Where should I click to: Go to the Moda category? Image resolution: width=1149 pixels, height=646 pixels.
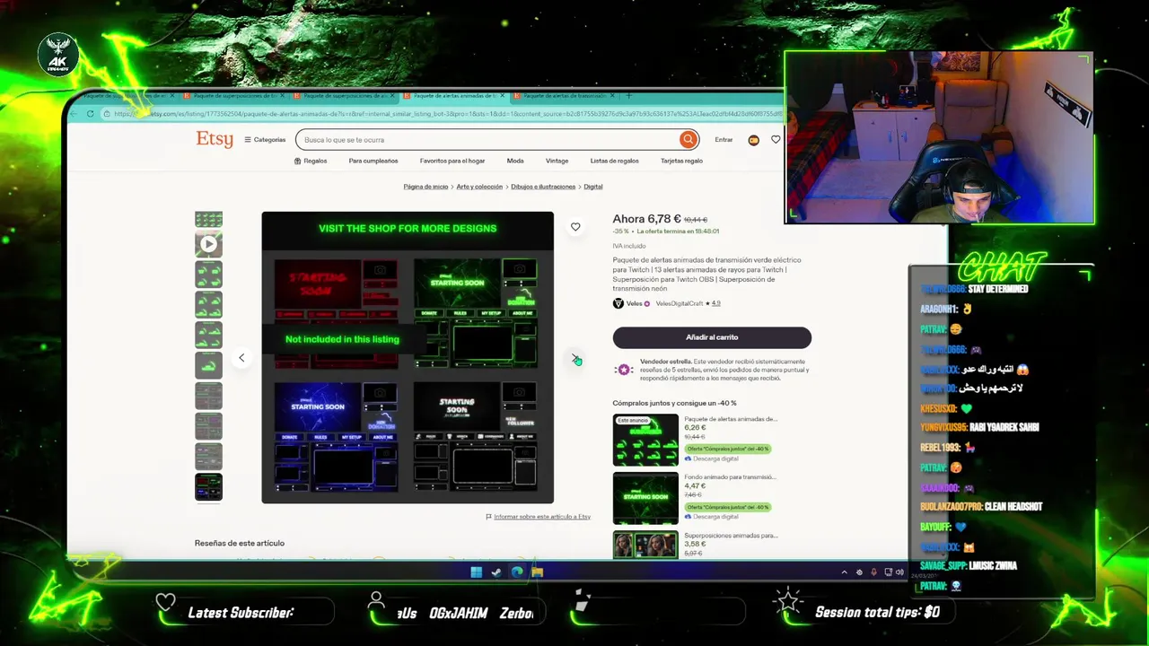point(515,161)
